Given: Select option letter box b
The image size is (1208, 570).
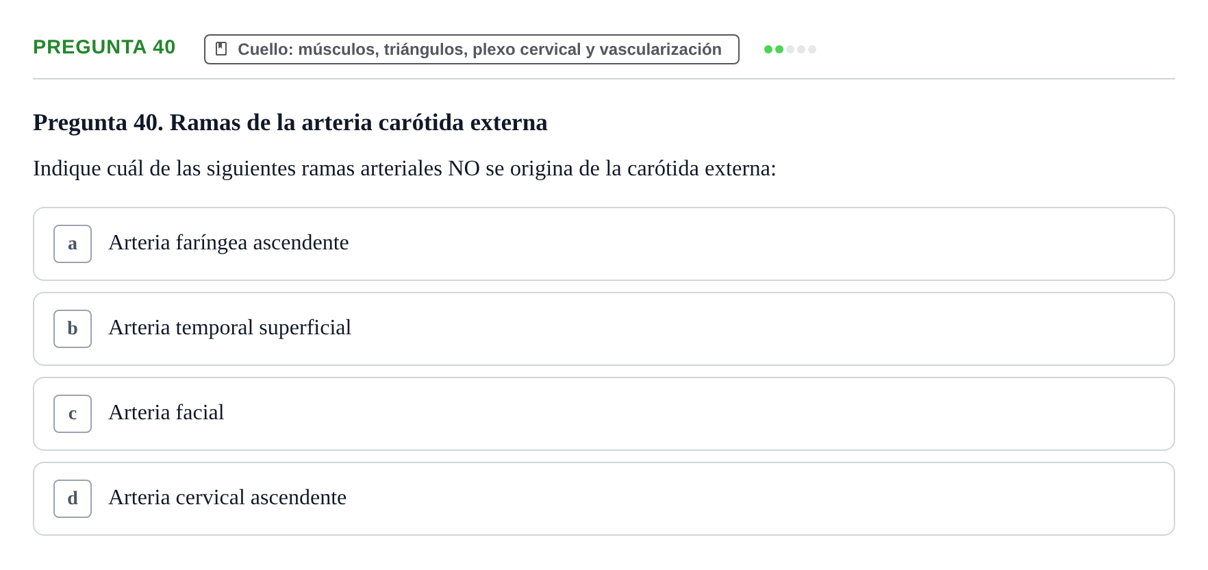Looking at the screenshot, I should pos(73,329).
